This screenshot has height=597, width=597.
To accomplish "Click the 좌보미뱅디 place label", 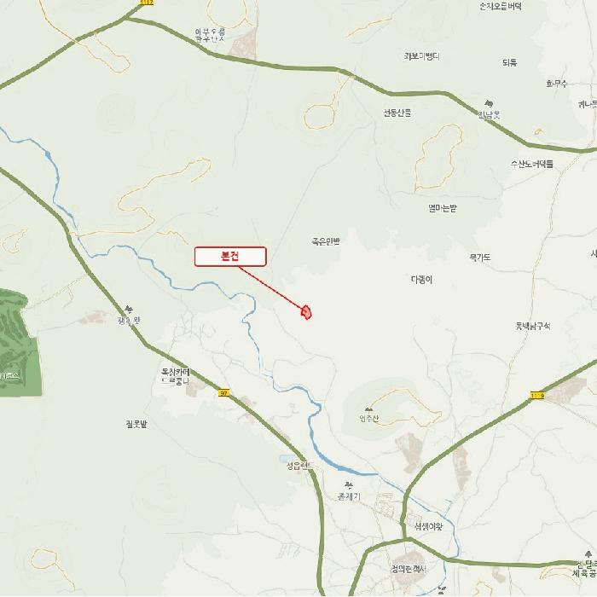I will point(422,56).
